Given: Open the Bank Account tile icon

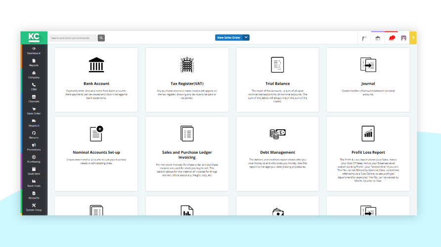Looking at the screenshot, I should pyautogui.click(x=96, y=65).
